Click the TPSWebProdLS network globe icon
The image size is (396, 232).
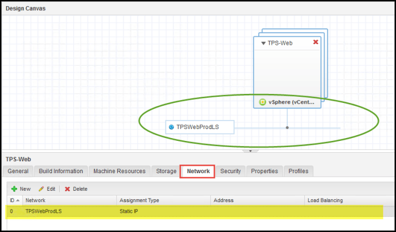171,127
